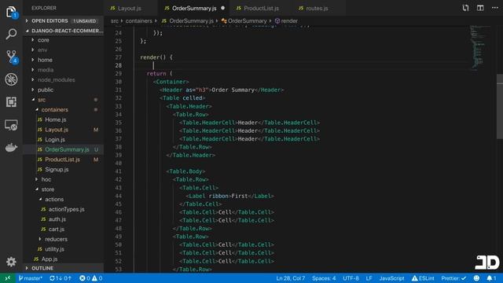Click the ESLint status item
Image resolution: width=503 pixels, height=283 pixels.
tap(423, 278)
